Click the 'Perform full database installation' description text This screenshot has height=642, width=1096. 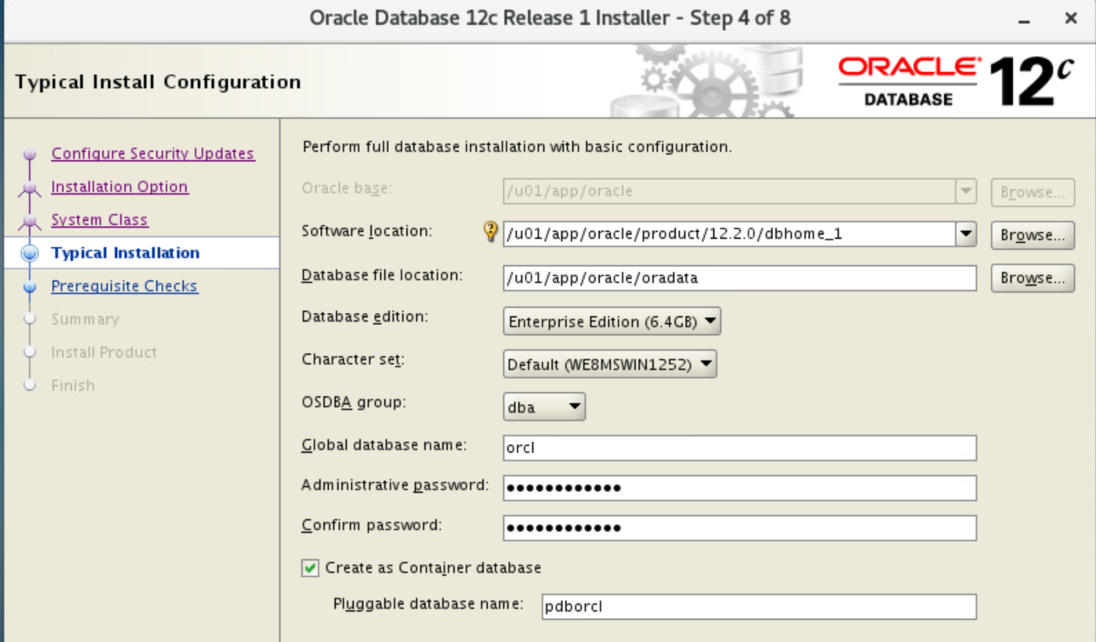517,146
